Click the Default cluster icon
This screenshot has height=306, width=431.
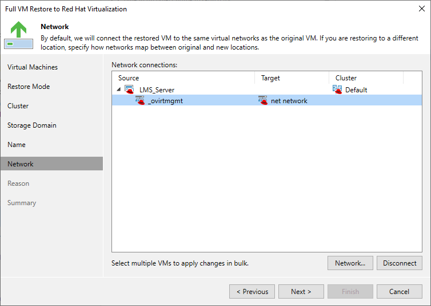click(337, 90)
